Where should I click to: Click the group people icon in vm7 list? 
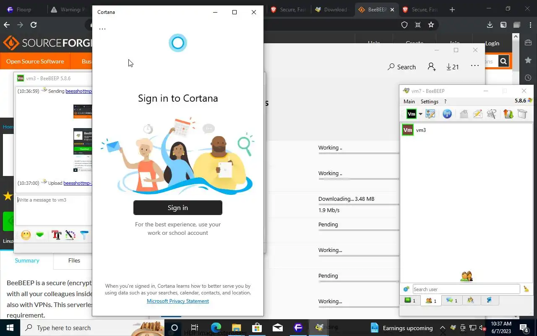point(466,276)
